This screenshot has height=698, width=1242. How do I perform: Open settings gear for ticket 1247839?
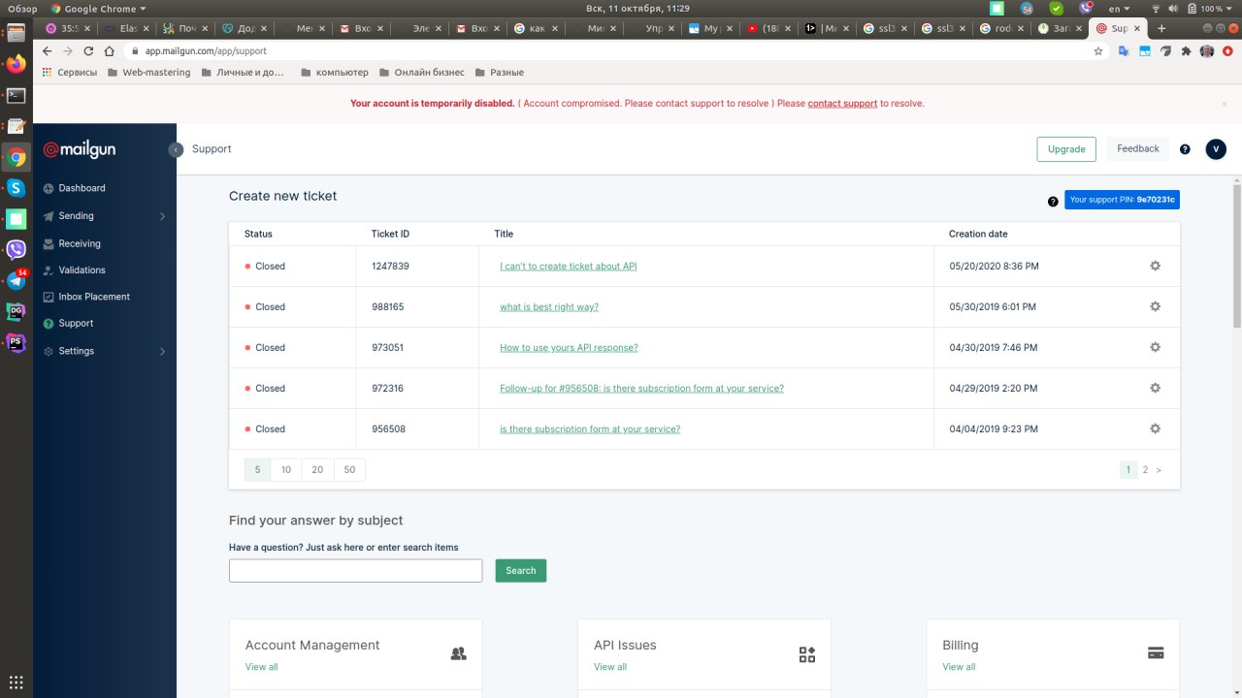pyautogui.click(x=1155, y=266)
